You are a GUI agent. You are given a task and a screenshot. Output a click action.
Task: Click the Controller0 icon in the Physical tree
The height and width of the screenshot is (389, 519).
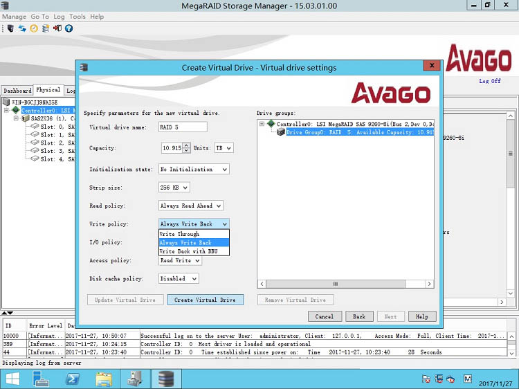[x=15, y=110]
